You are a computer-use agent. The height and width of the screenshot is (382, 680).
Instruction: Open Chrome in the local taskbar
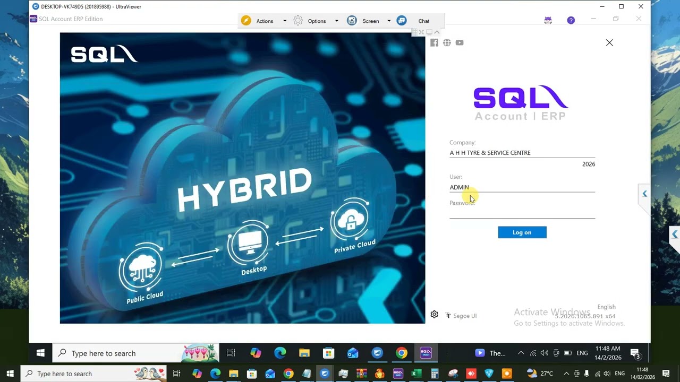tap(288, 374)
